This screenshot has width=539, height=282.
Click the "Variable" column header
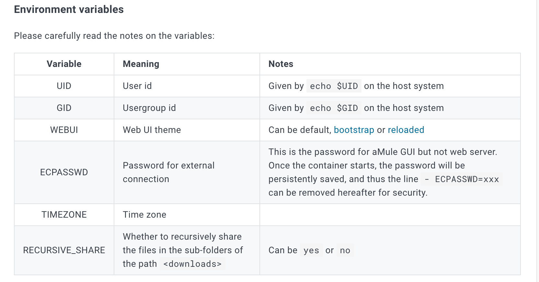tap(64, 64)
